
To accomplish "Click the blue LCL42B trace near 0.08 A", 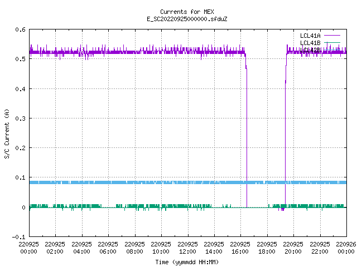I will tap(188, 182).
